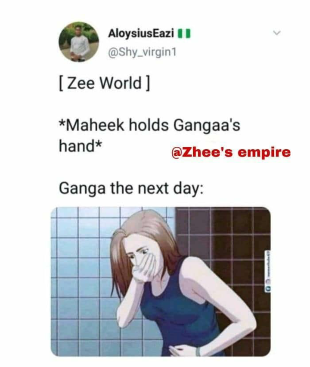
Task: Visit the @Shy_virgin1 handle
Action: [x=142, y=52]
